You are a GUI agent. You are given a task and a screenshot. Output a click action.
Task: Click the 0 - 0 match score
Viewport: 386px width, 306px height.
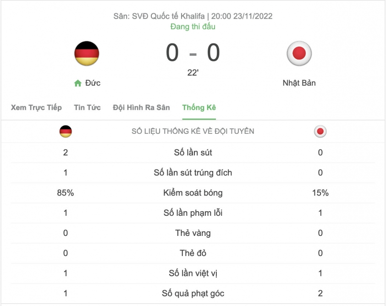pos(193,53)
